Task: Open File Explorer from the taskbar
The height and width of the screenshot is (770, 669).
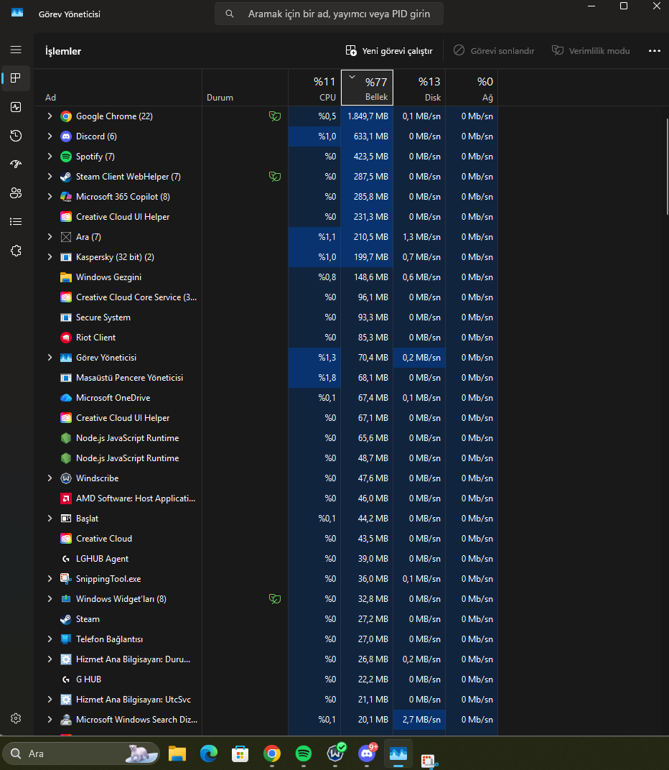Action: point(177,753)
